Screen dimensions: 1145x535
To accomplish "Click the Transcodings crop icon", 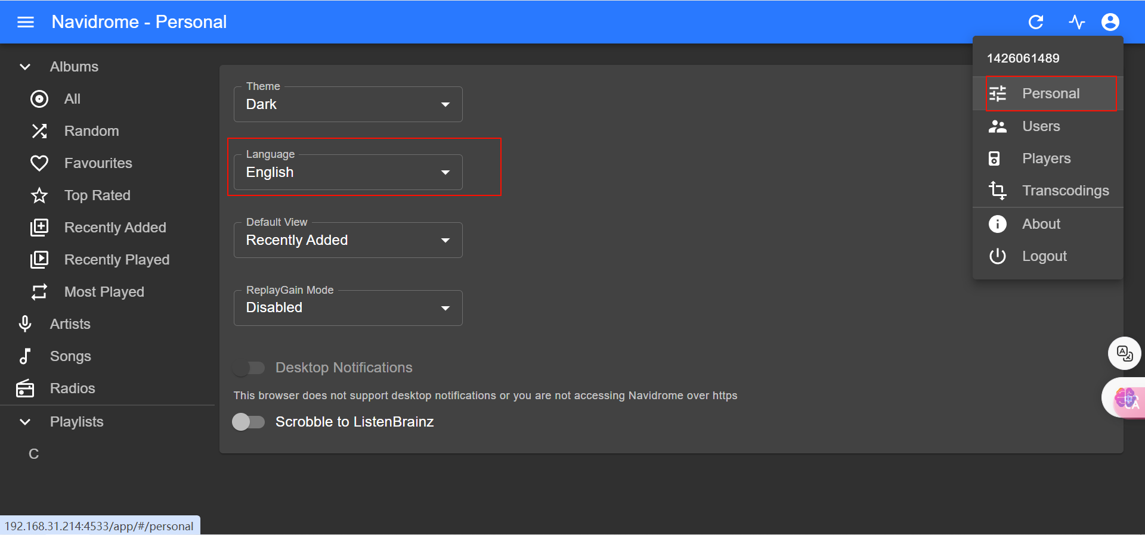I will point(998,191).
